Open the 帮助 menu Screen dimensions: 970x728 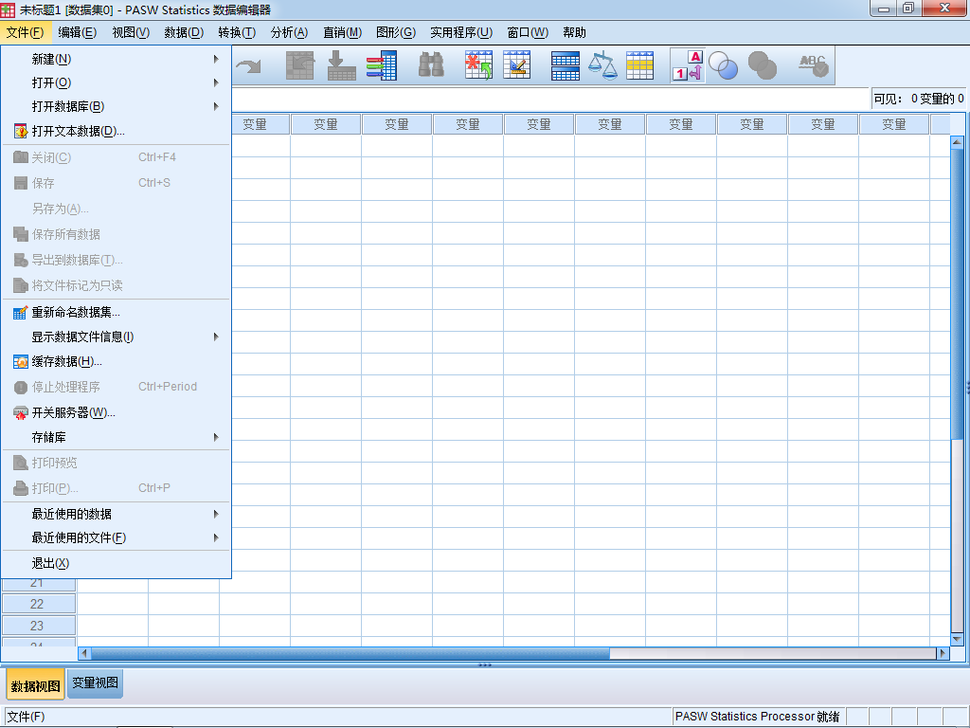(x=575, y=33)
